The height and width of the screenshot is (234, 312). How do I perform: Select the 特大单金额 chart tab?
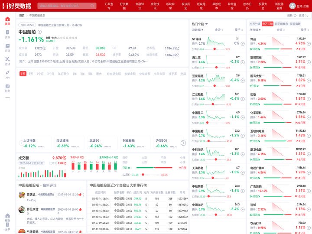click(114, 74)
